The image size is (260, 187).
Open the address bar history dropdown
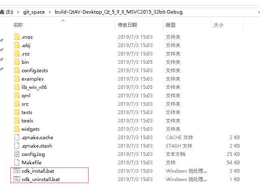pos(259,12)
